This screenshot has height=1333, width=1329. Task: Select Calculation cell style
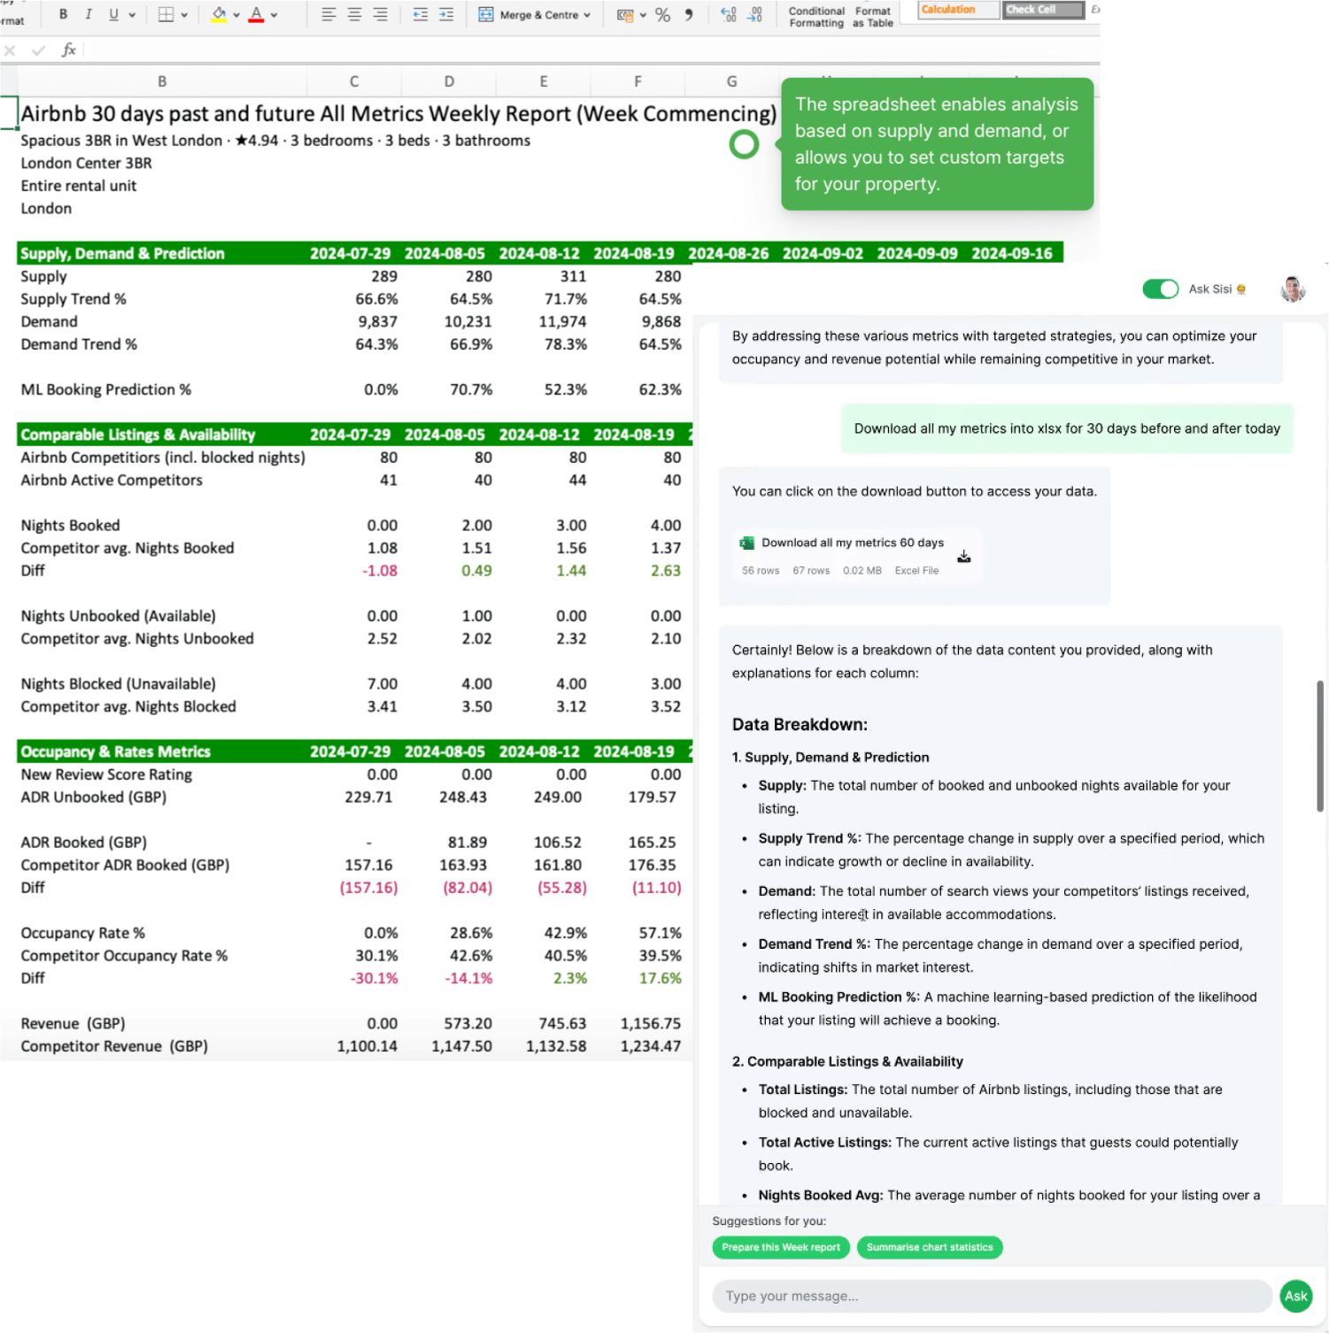(x=959, y=10)
